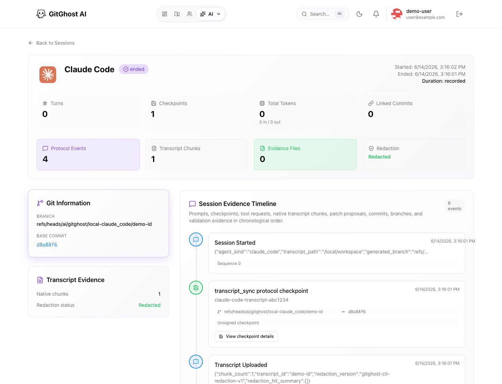Open the team members nav icon
Image resolution: width=502 pixels, height=384 pixels.
(x=190, y=14)
